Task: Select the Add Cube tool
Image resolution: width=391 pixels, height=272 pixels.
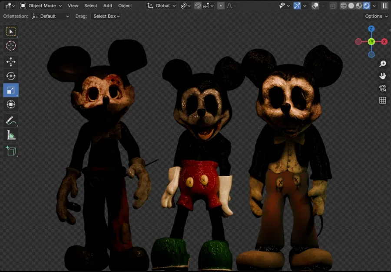Action: 11,151
